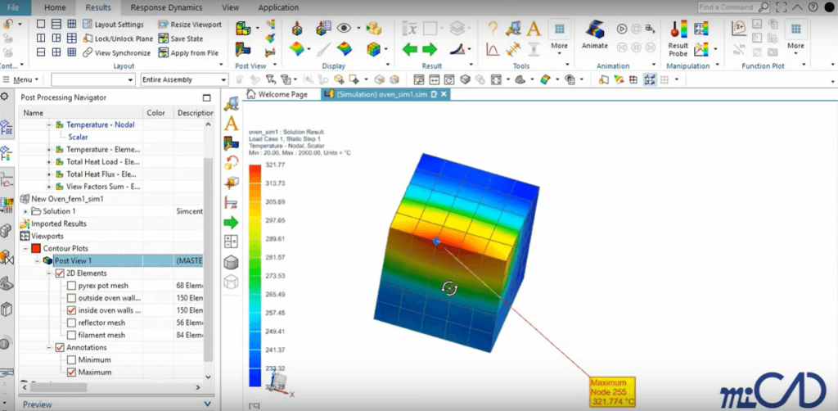
Task: Check the outside oven wall mesh box
Action: (x=72, y=298)
